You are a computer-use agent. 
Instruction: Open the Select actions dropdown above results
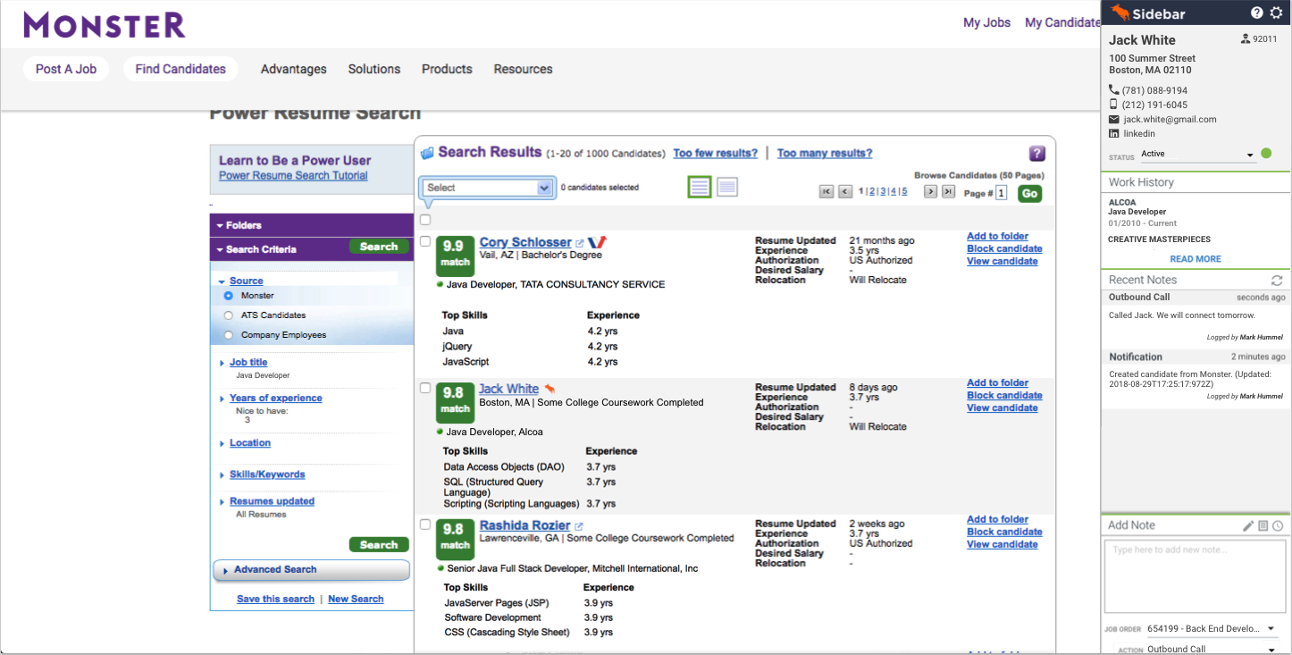pyautogui.click(x=488, y=188)
